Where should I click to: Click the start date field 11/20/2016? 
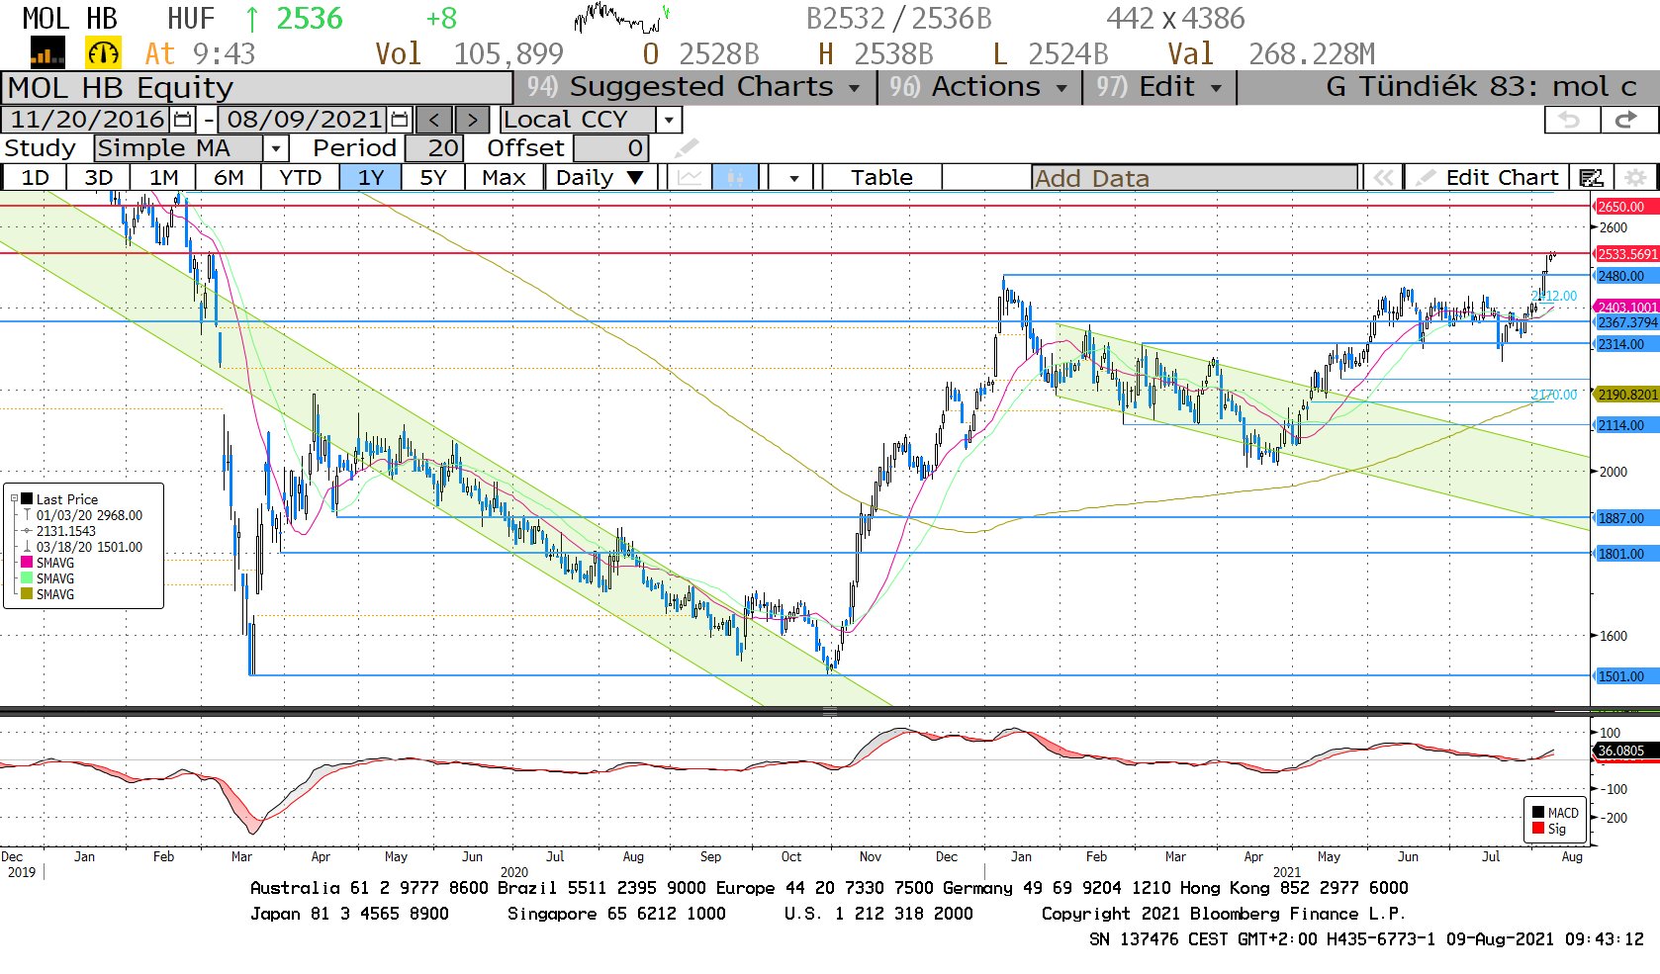click(87, 120)
